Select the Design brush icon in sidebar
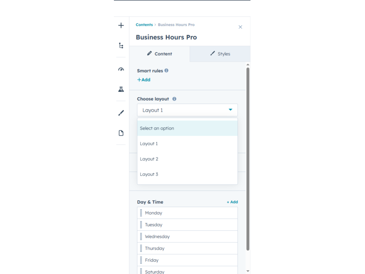365x274 pixels. pos(121,112)
